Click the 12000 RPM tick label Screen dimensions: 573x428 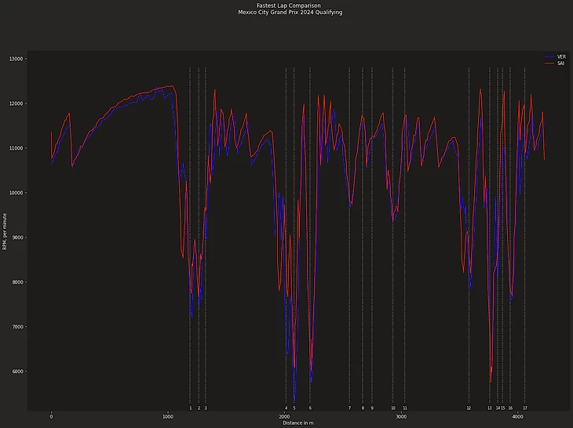tap(16, 103)
